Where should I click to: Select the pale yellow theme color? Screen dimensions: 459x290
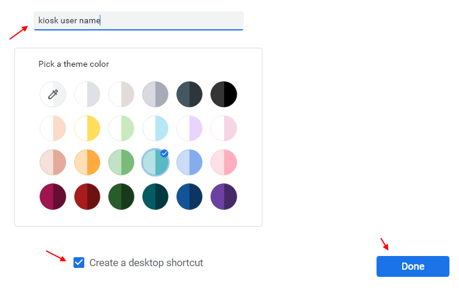click(x=87, y=128)
